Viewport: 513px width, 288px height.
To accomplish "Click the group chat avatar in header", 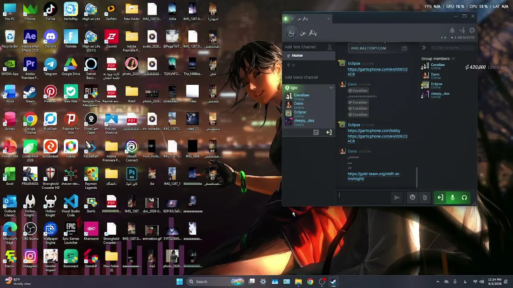I will click(291, 33).
